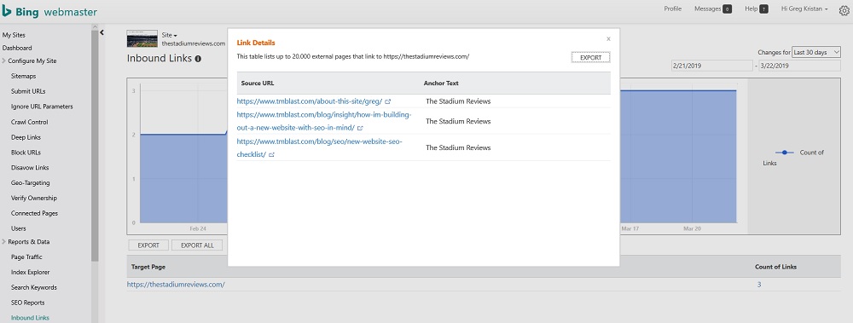Click the Help count badge
The width and height of the screenshot is (853, 323).
[x=763, y=9]
